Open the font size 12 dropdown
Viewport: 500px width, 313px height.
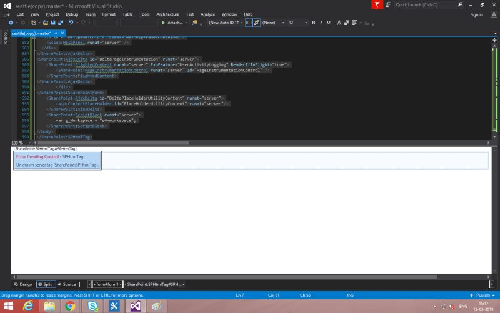click(306, 23)
